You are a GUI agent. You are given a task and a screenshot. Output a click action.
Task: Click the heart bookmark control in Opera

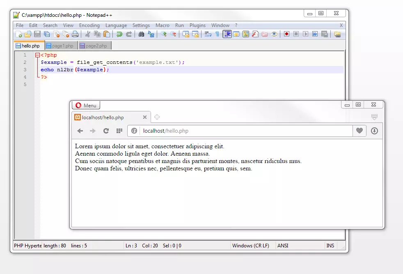[x=359, y=131]
